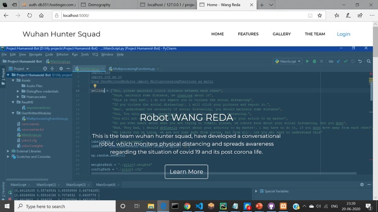Open the favorites hub list
Viewport: 378px width, 212px height.
click(x=337, y=15)
